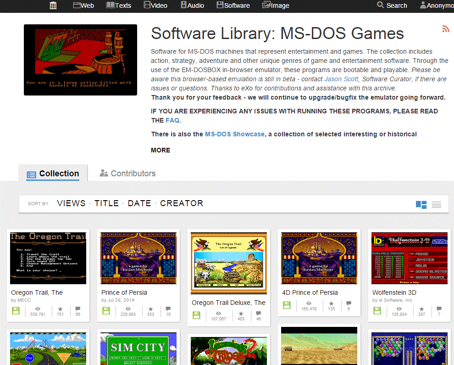Viewport: 454px width, 365px height.
Task: Open the Lemmings Tribes game thumbnail
Action: click(x=229, y=351)
